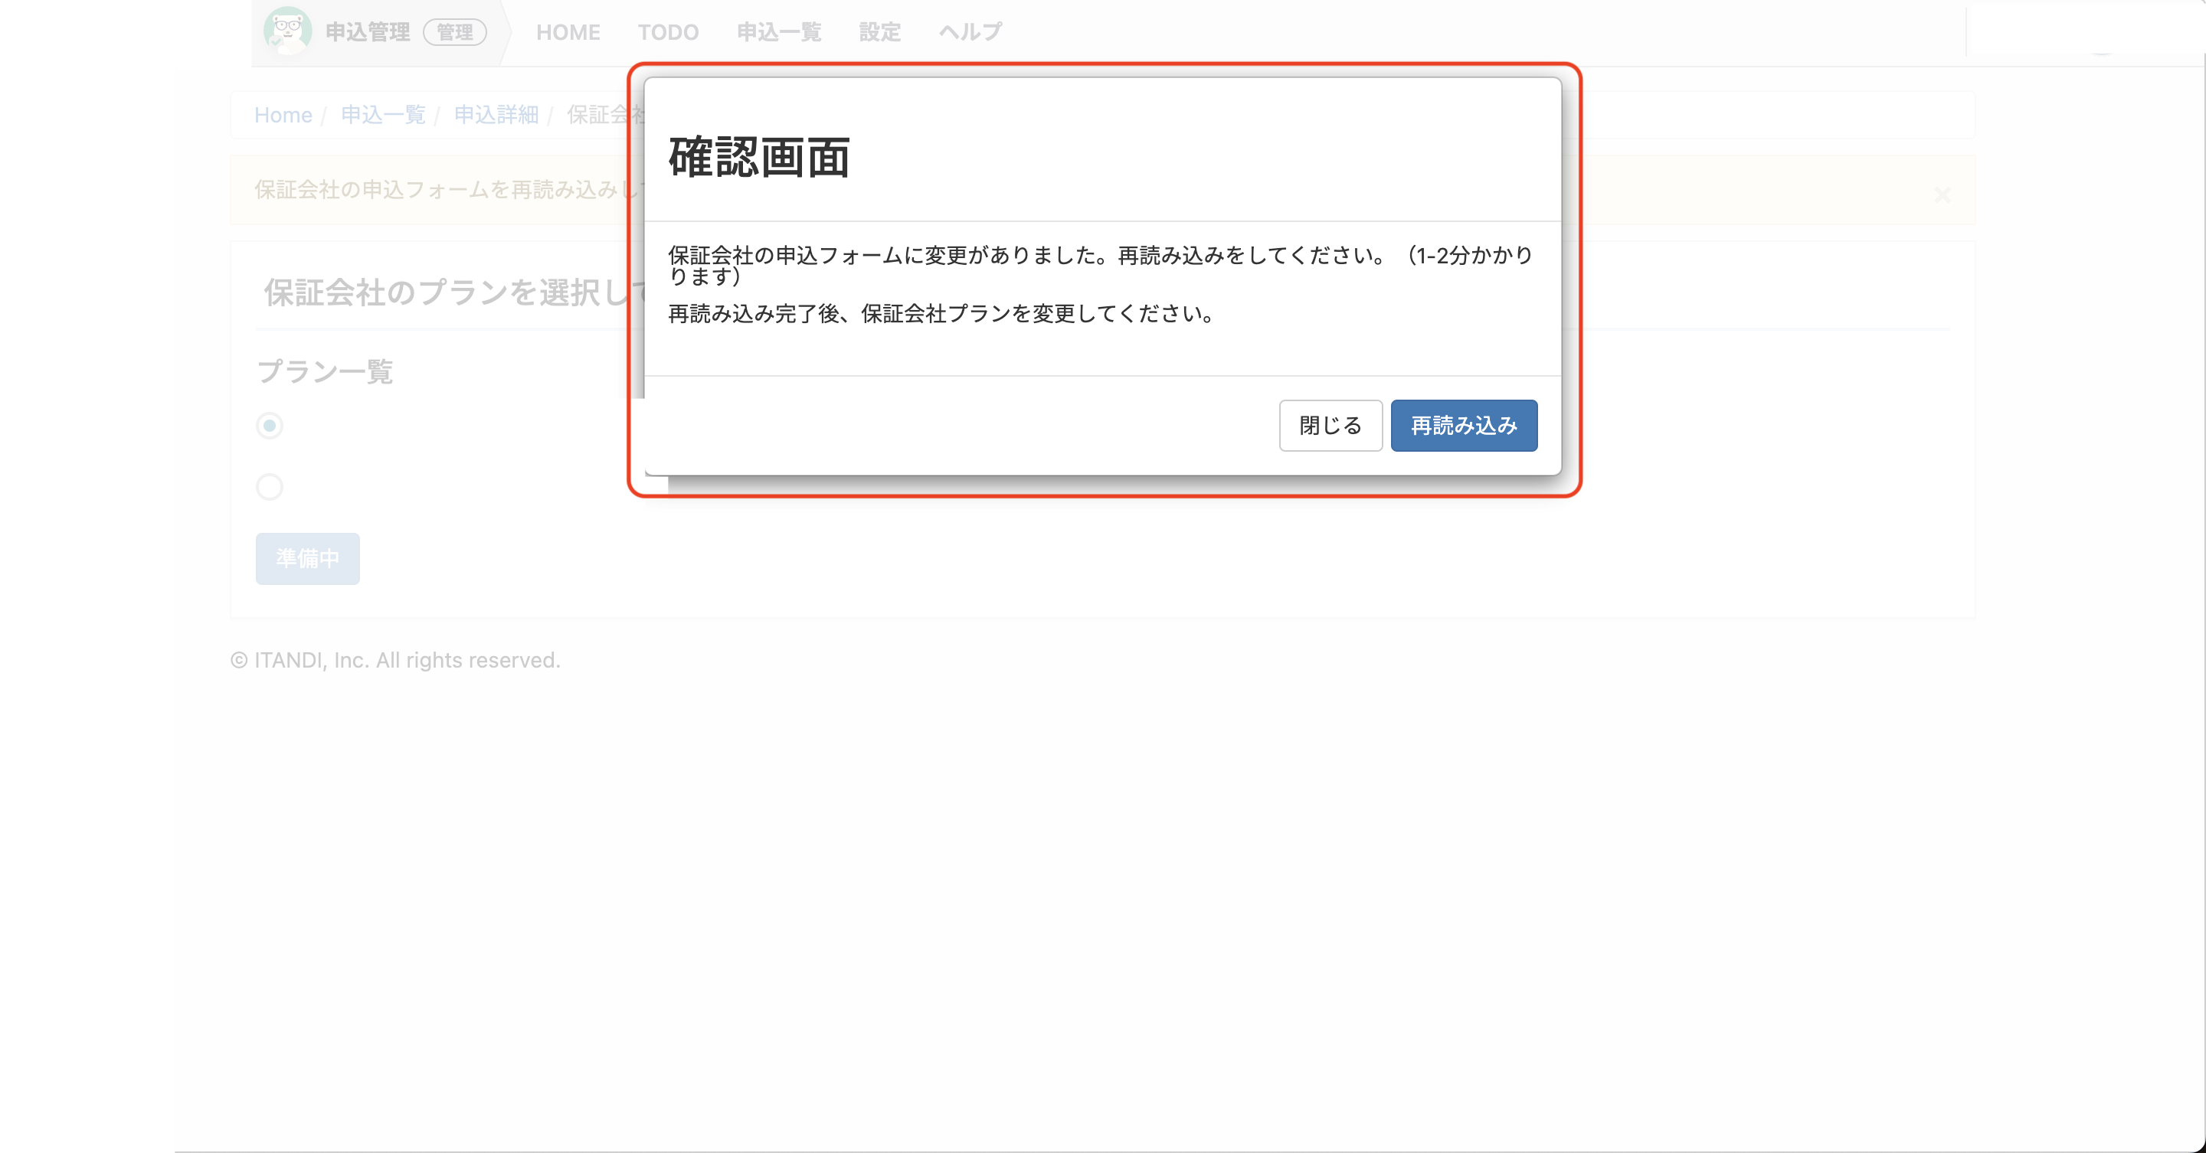Viewport: 2206px width, 1153px height.
Task: Click the 再読み込み完了後 instruction line
Action: pyautogui.click(x=941, y=314)
